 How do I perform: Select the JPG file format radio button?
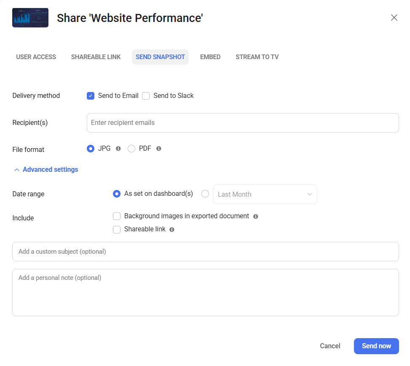click(91, 149)
